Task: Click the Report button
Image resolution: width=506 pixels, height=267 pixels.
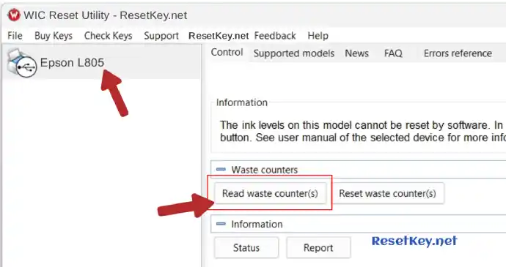Action: [318, 248]
